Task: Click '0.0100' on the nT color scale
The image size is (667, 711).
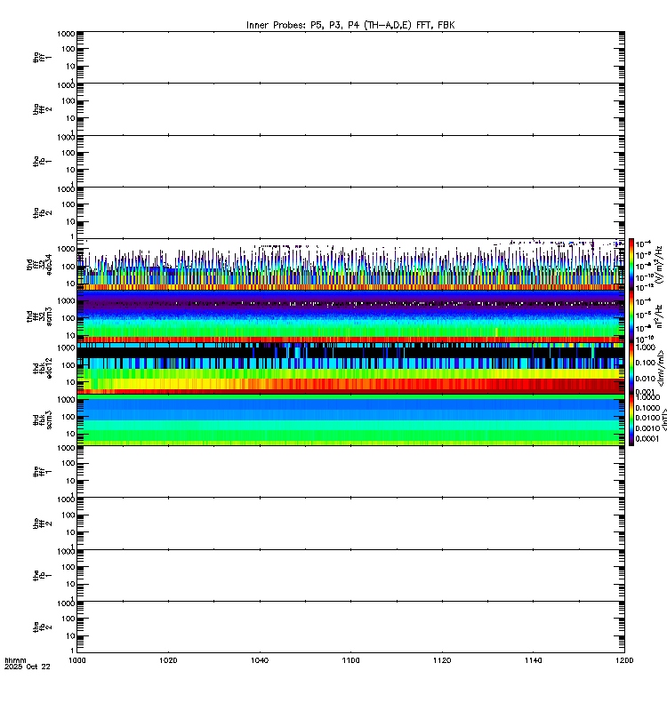Action: 647,418
